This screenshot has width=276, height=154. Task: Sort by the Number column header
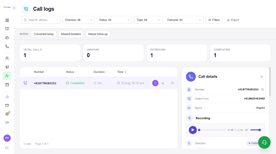coord(40,72)
